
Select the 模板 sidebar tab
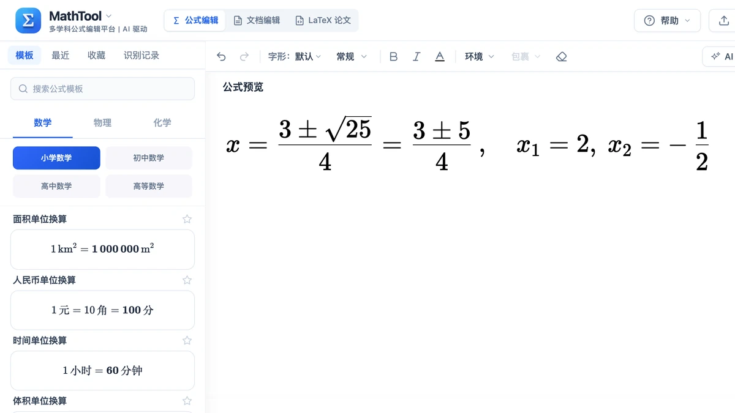coord(24,56)
